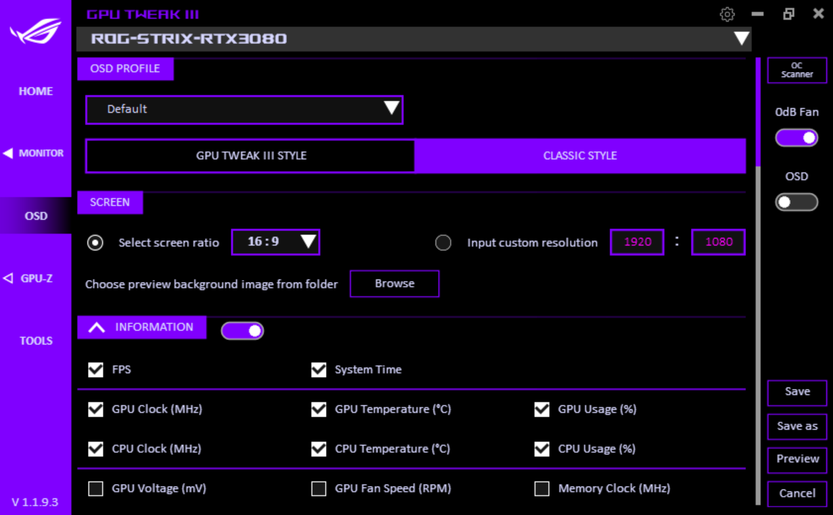This screenshot has width=833, height=515.
Task: Click the 1920 resolution width field
Action: 637,242
